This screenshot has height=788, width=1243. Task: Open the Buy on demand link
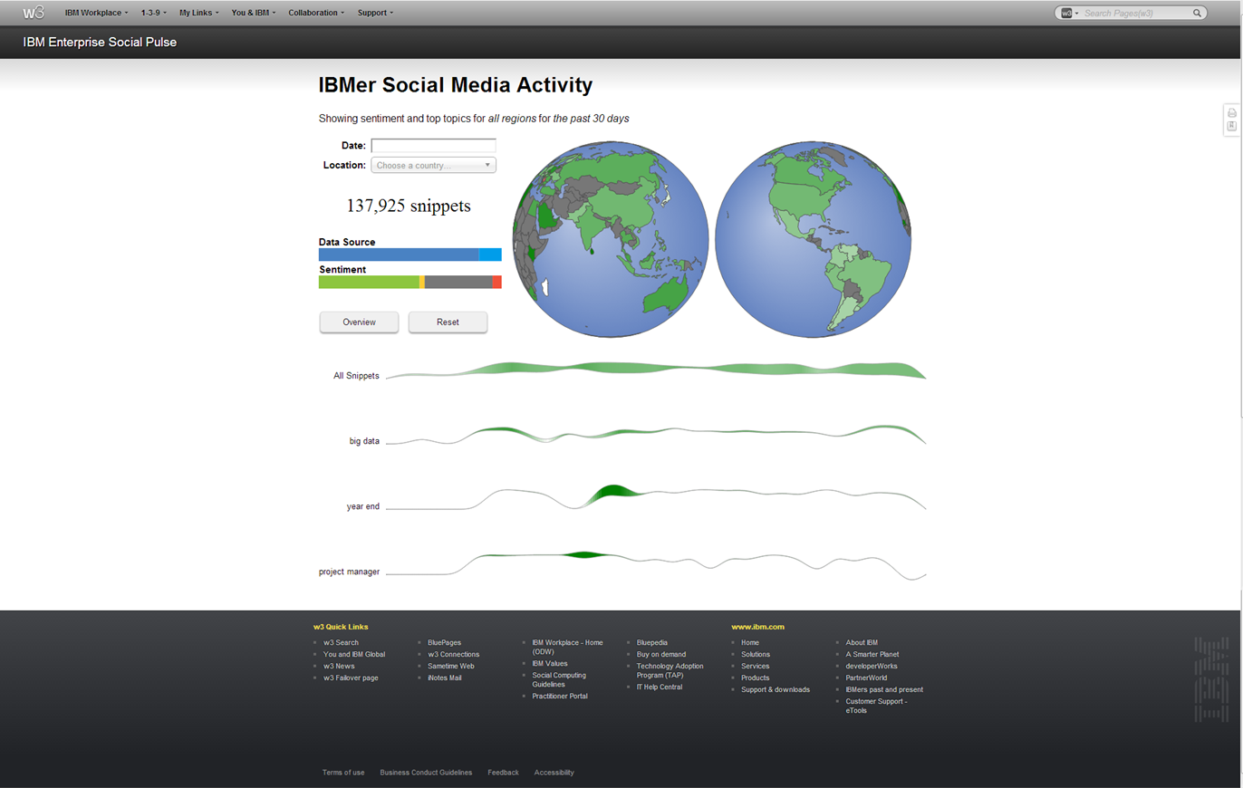[660, 654]
